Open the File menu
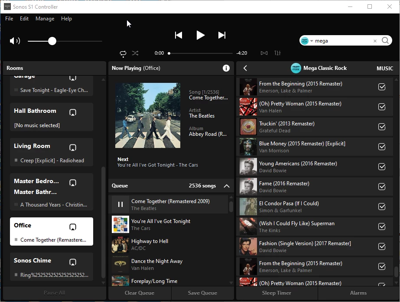Viewport: 400px width, 302px height. point(9,19)
